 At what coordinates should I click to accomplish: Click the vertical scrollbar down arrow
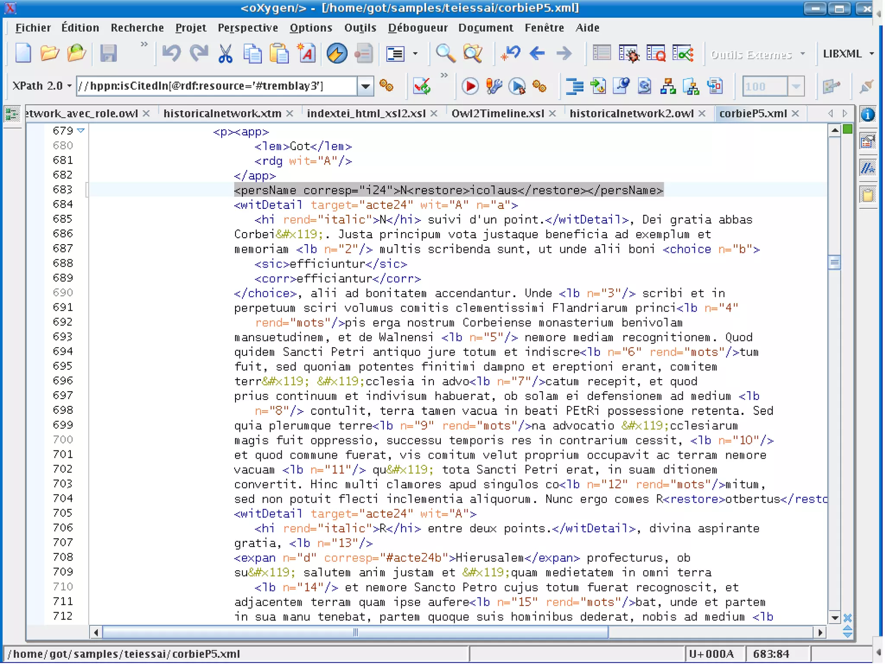coord(834,618)
